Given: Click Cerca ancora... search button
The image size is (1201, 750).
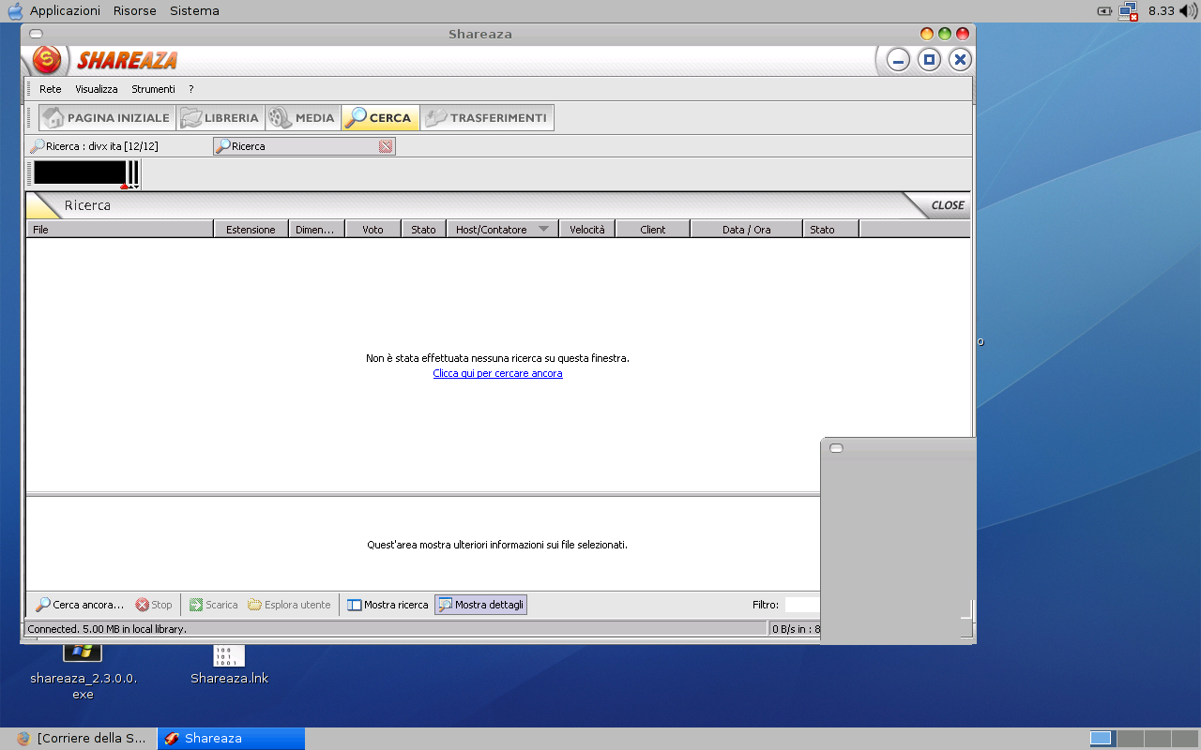Looking at the screenshot, I should point(80,605).
